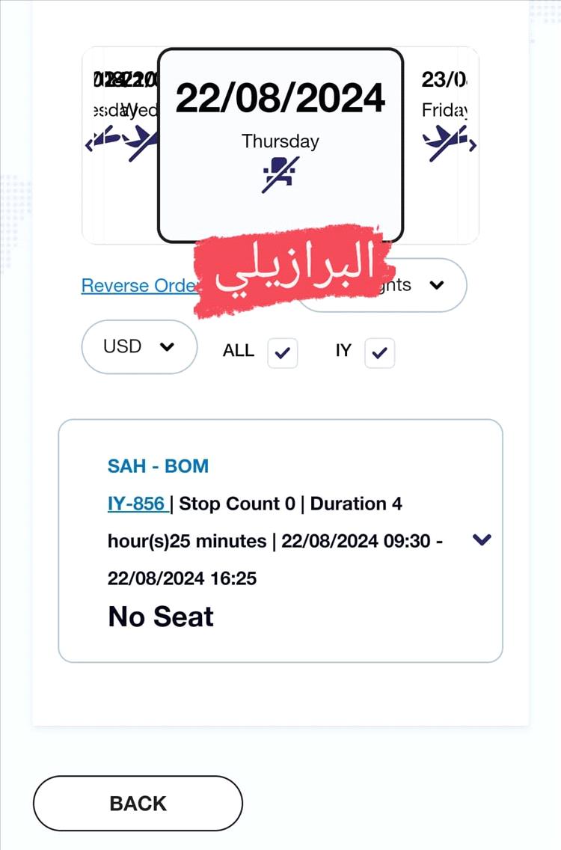Open the USD currency dropdown
Screen dimensions: 561x850
tap(139, 347)
